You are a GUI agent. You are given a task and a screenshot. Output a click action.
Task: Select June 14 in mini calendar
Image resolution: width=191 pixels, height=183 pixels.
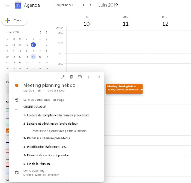pos(33,57)
